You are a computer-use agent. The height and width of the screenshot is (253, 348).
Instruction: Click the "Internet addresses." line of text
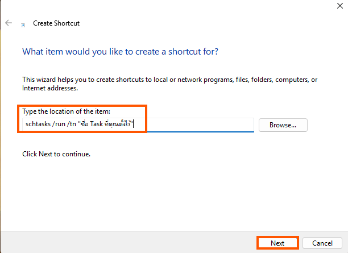click(50, 88)
